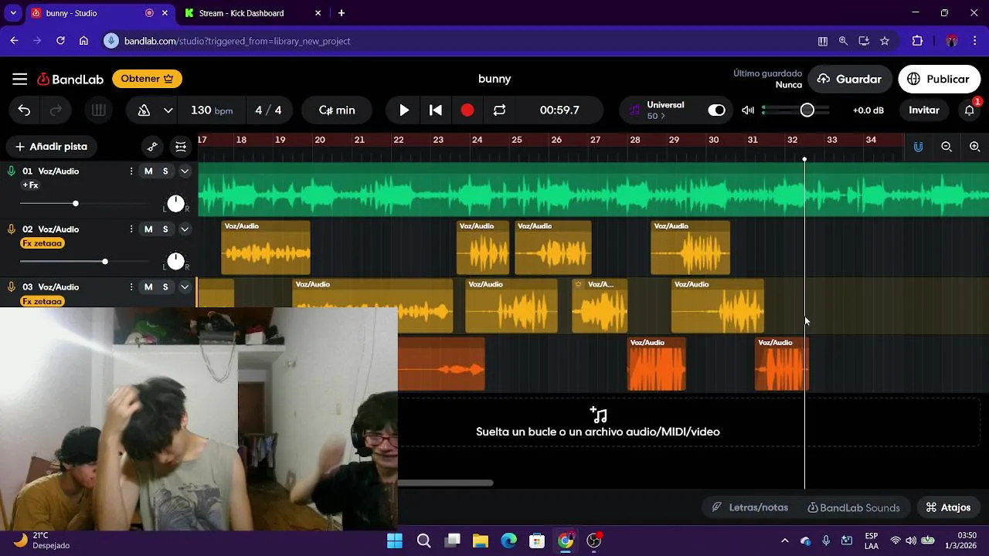Click the bar 28 timeline marker
Image resolution: width=989 pixels, height=556 pixels.
point(634,140)
